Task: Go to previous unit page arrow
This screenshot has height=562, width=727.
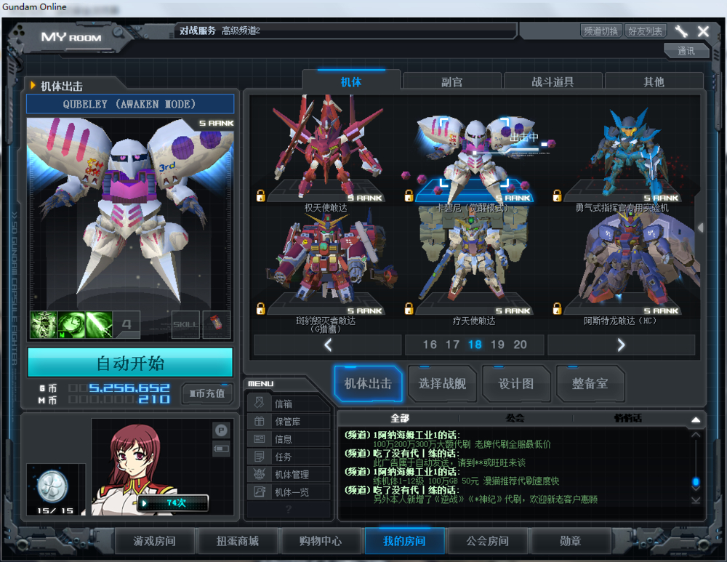Action: [328, 345]
